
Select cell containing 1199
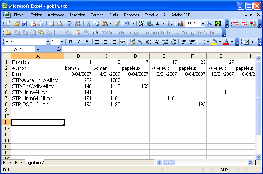(x=135, y=86)
